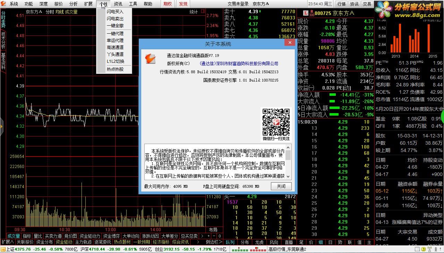Image resolution: width=444 pixels, height=253 pixels.
Task: Open the 热点题材 bottom tab
Action: click(x=122, y=242)
